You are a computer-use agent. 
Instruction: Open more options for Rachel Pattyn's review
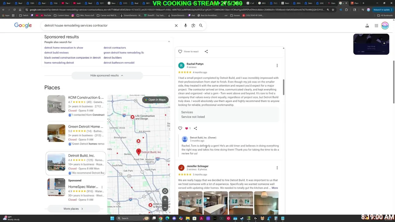277,65
